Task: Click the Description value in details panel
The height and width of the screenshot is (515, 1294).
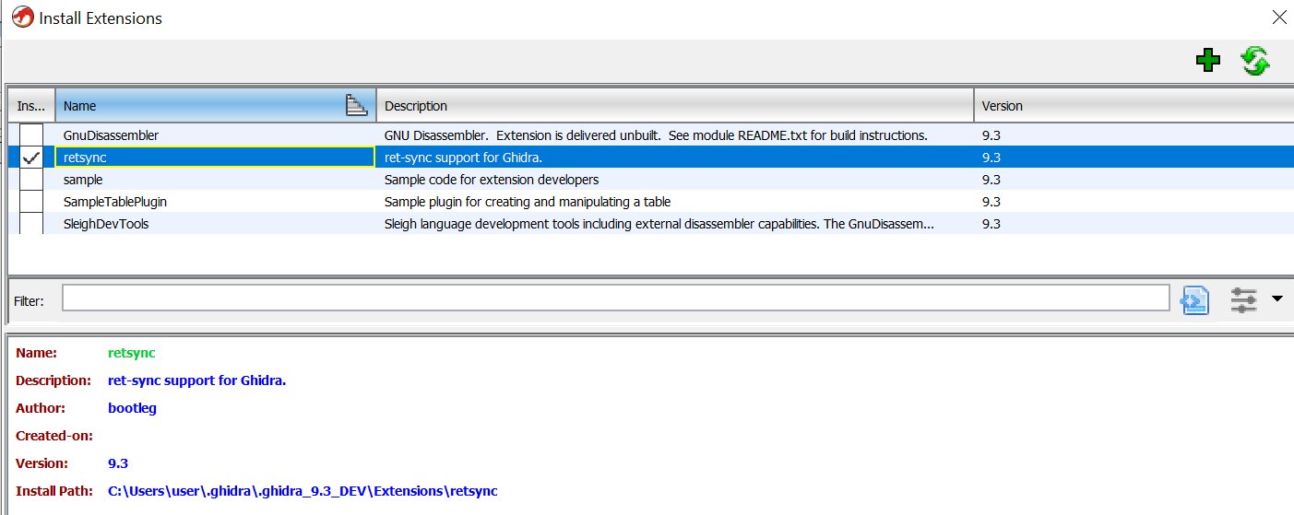Action: tap(197, 380)
